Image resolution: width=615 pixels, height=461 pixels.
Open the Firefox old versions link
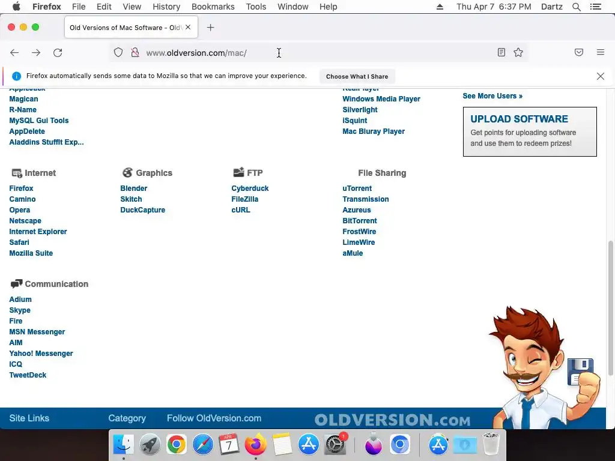(x=21, y=188)
